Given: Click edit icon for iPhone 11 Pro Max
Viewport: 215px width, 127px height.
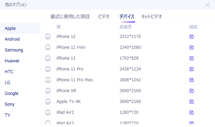Looking at the screenshot, I should point(191,80).
